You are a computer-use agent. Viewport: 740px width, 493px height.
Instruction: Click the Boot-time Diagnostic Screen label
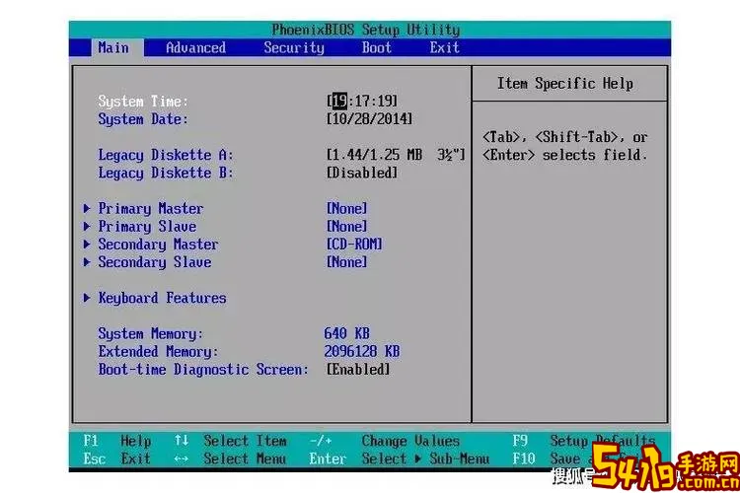tap(203, 370)
